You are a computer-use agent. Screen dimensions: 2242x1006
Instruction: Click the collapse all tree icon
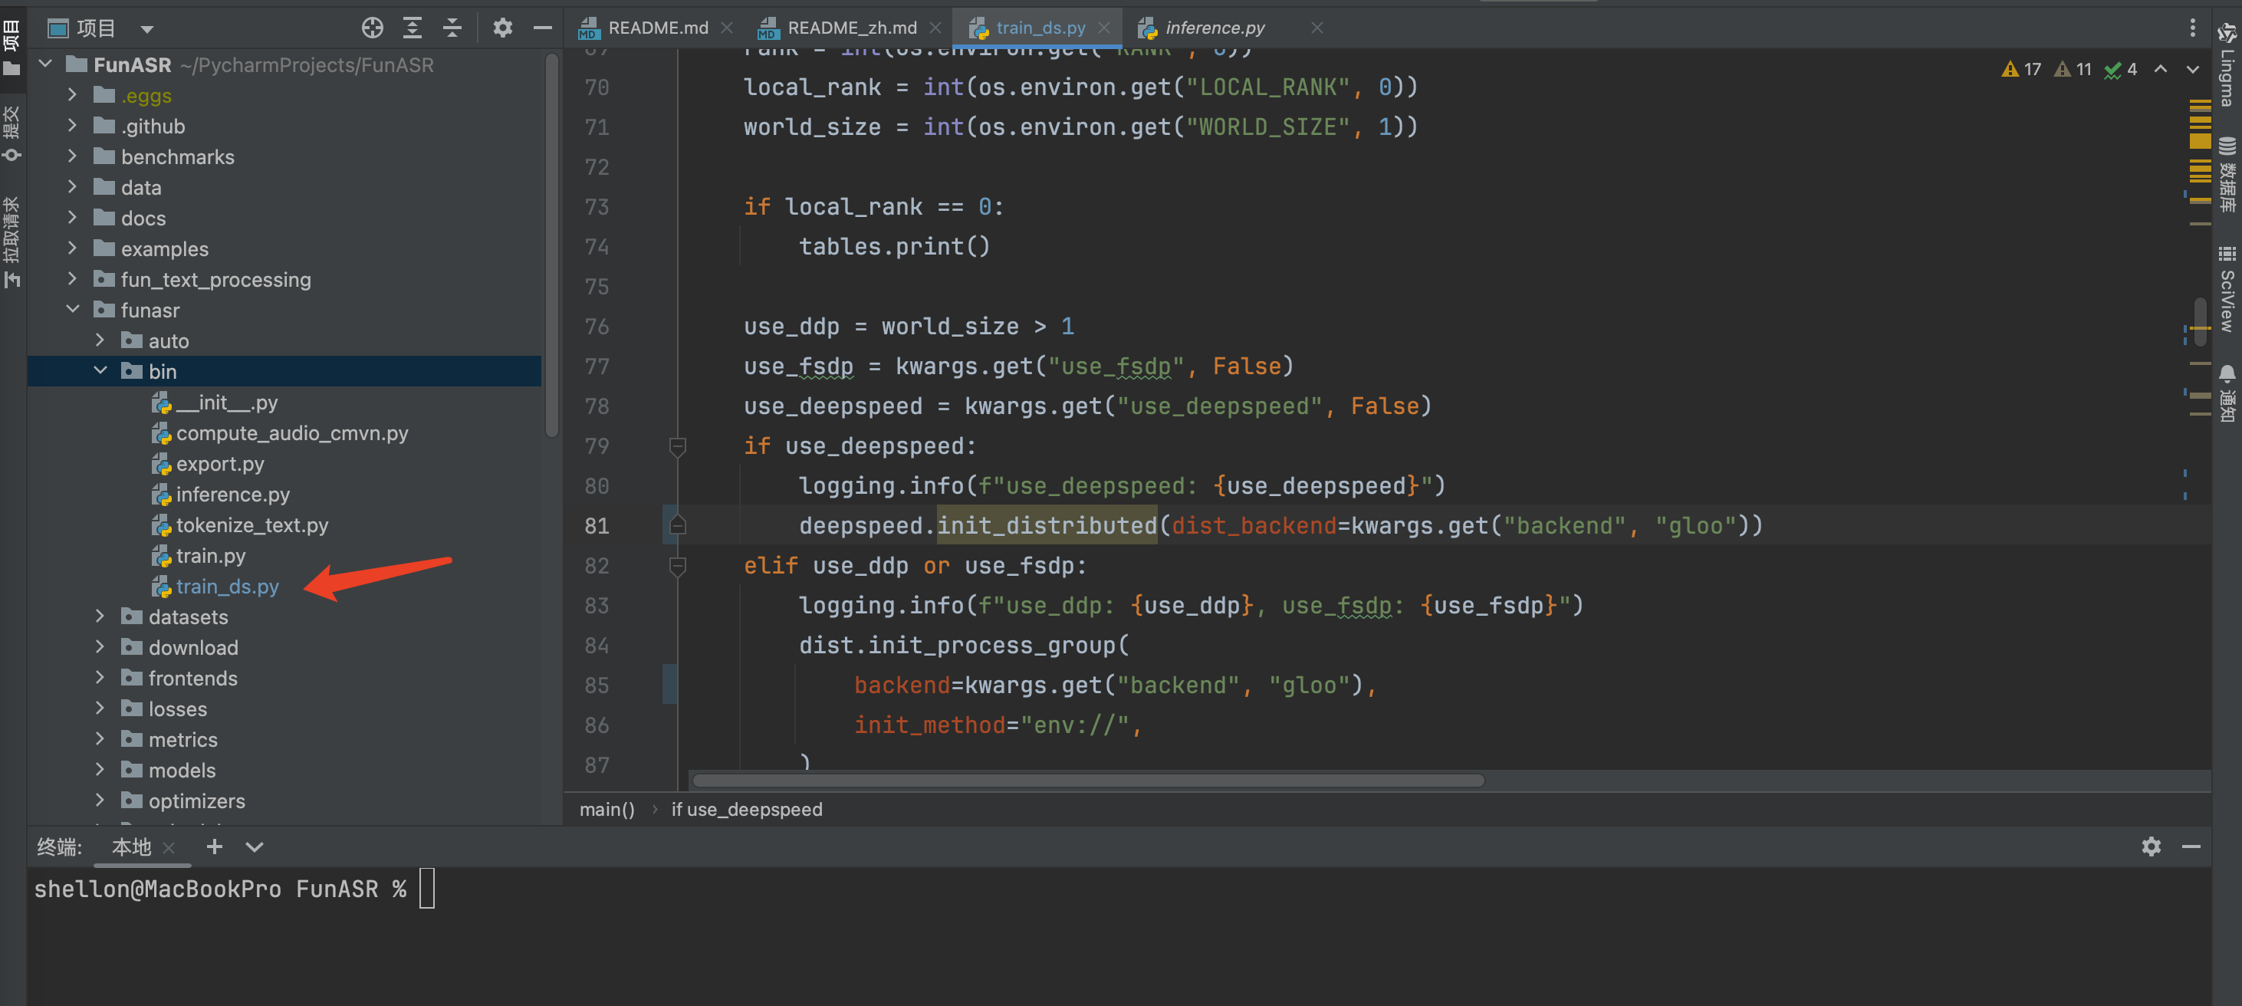(452, 28)
